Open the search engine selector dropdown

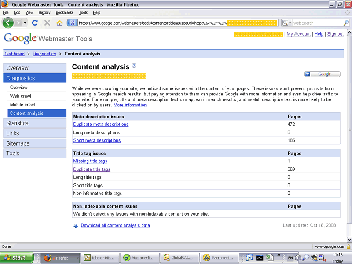286,23
